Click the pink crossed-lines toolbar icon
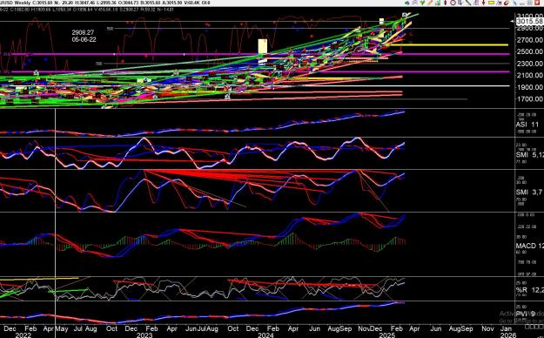The height and width of the screenshot is (338, 544). (414, 3)
